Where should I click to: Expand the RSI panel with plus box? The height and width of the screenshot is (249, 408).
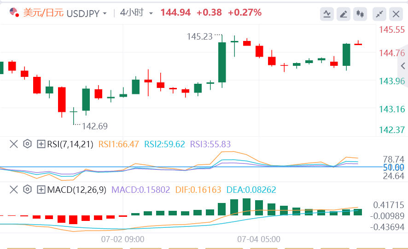pyautogui.click(x=41, y=144)
